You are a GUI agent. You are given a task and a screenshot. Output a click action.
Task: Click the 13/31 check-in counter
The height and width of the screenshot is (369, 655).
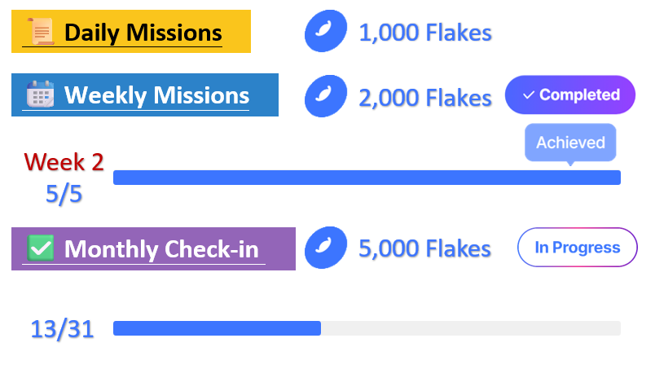click(62, 329)
